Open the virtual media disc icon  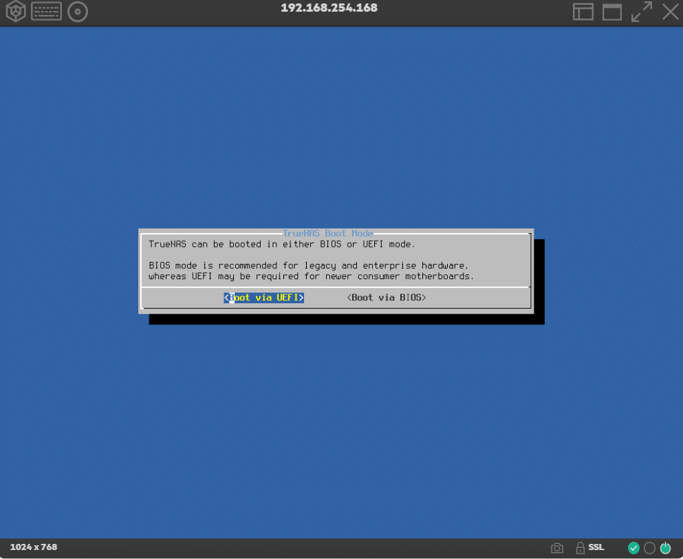pyautogui.click(x=78, y=12)
